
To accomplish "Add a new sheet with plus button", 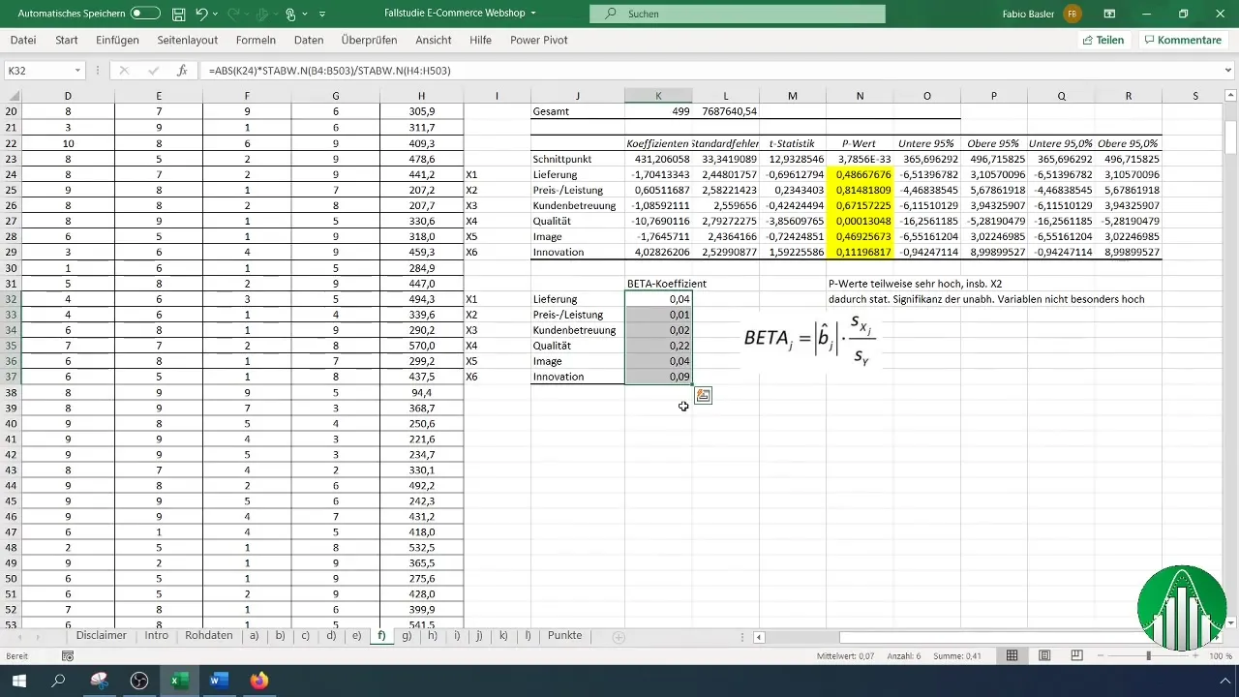I will click(x=619, y=637).
